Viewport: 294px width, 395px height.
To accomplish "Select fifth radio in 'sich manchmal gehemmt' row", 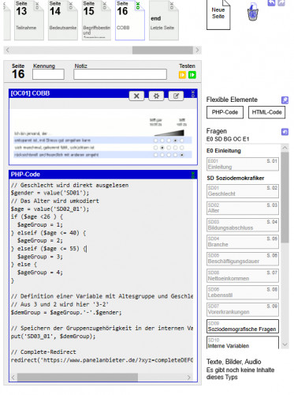I will pyautogui.click(x=182, y=148).
